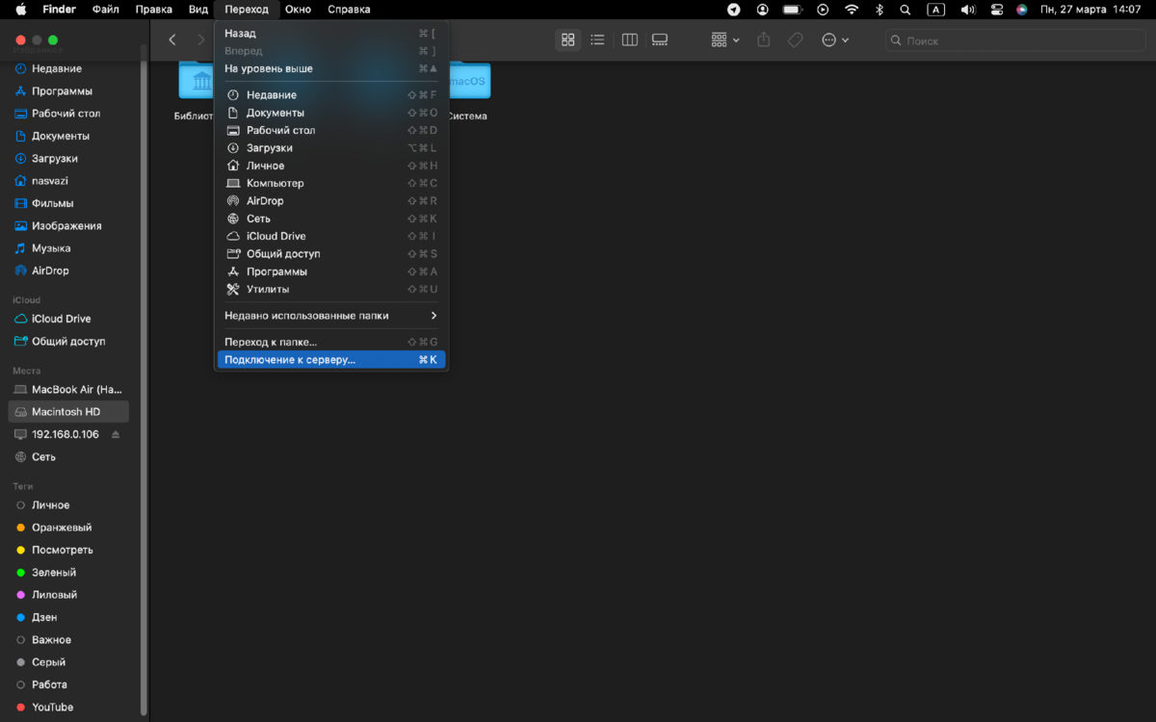Choose 'Общий доступ' in the Переход menu
Screen dimensions: 1156x722
tap(330, 254)
